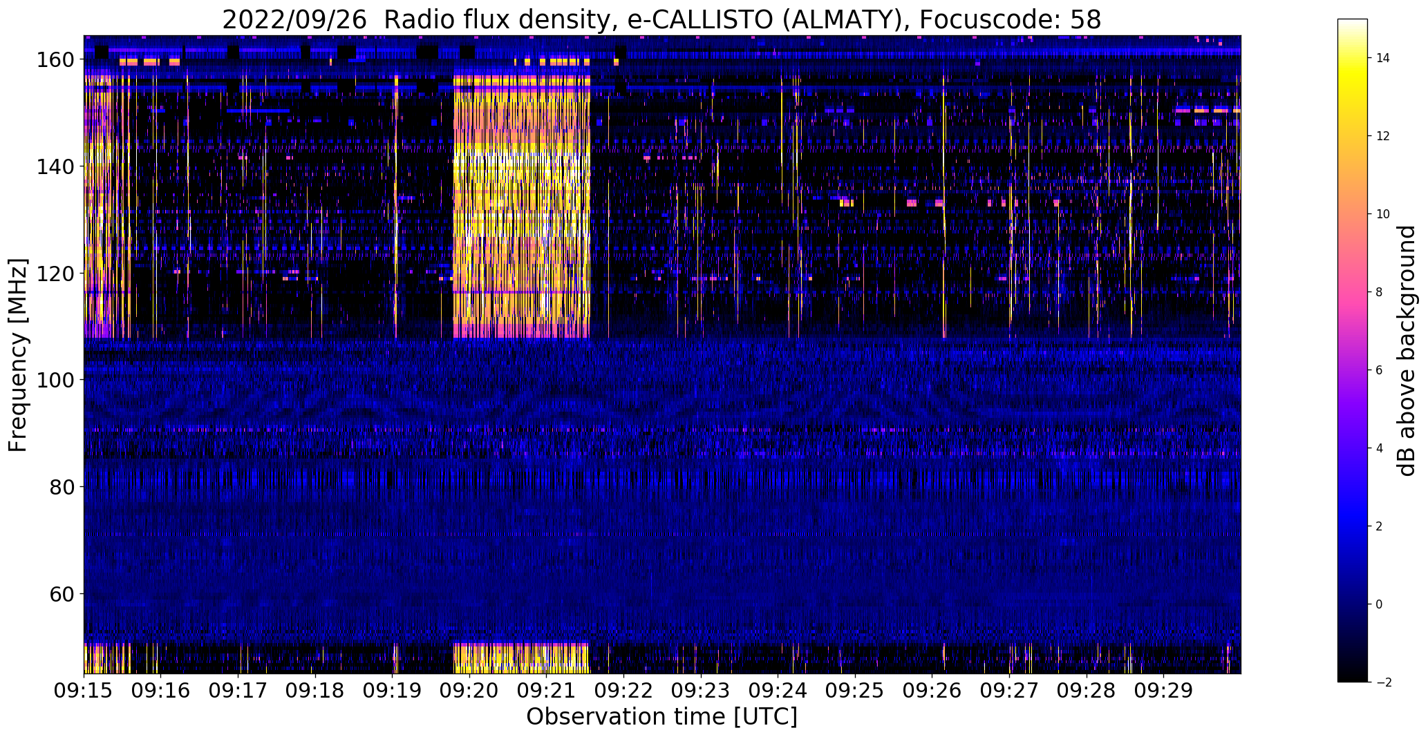This screenshot has width=1428, height=737.
Task: Click the colorbar tick label 8
Action: (1380, 292)
